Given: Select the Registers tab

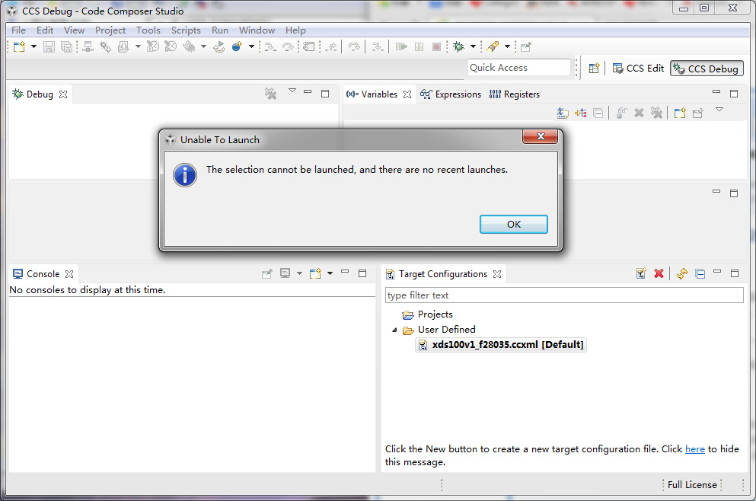Looking at the screenshot, I should [515, 94].
